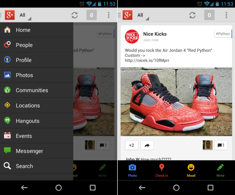The height and width of the screenshot is (195, 235).
Task: Open comments button on left-screen post
Action: pos(103,145)
